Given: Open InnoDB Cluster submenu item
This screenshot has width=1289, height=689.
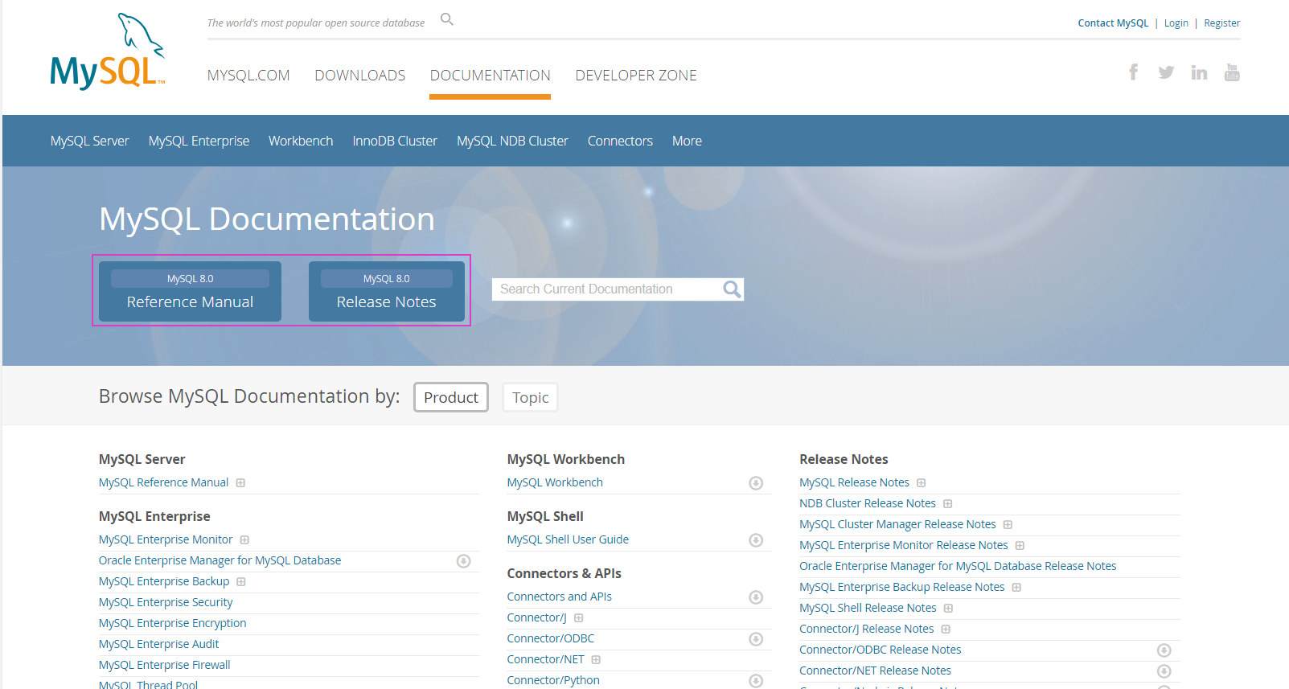Looking at the screenshot, I should [x=395, y=141].
